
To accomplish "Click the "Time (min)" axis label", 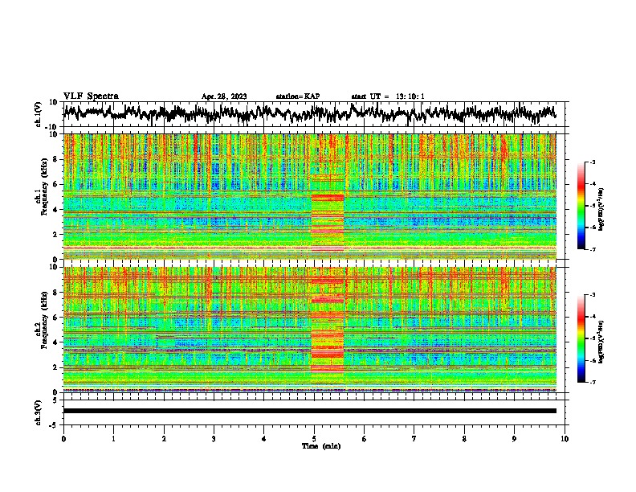I will tap(321, 446).
